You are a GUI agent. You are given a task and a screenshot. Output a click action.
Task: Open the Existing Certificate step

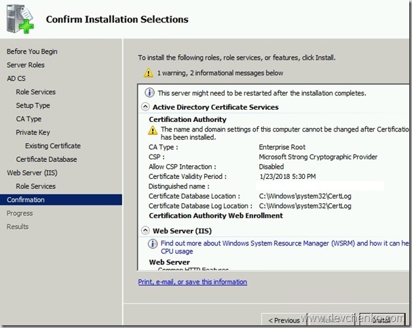coord(53,146)
